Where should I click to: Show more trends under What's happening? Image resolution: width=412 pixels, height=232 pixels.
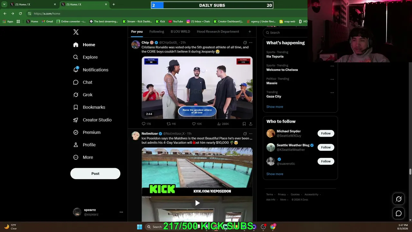click(275, 107)
